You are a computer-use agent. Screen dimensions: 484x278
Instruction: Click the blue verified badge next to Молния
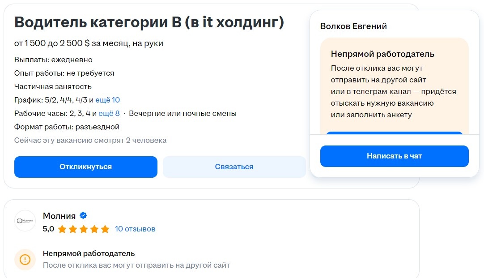82,215
